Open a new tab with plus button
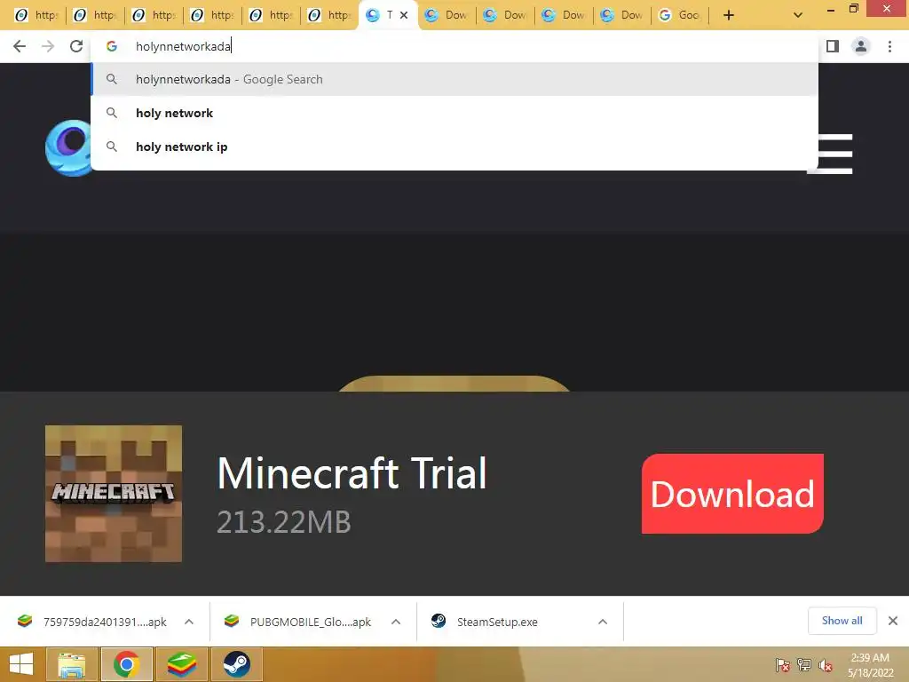Screen dimensions: 909x682 coord(729,15)
